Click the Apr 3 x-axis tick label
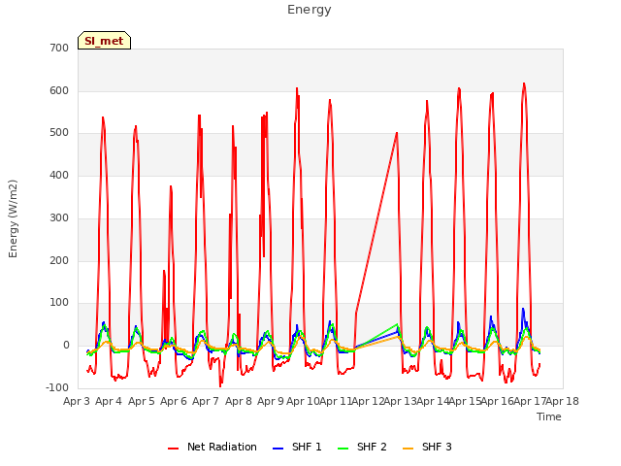This screenshot has width=621, height=466. point(77,401)
